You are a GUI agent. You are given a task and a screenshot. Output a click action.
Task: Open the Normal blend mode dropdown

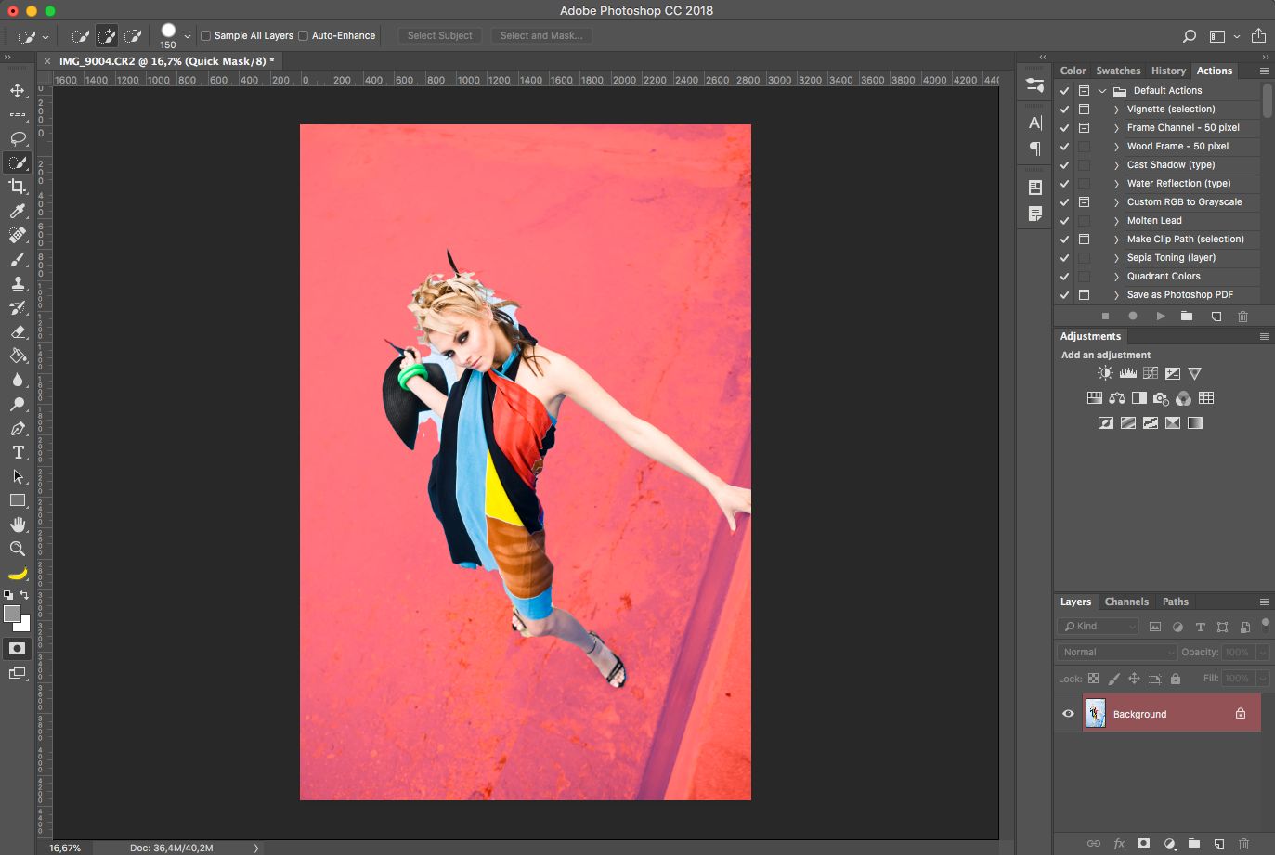point(1117,652)
